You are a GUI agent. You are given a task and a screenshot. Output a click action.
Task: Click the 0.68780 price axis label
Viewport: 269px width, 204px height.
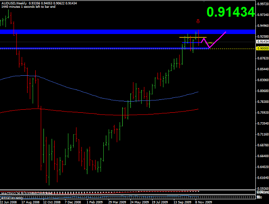click(263, 145)
